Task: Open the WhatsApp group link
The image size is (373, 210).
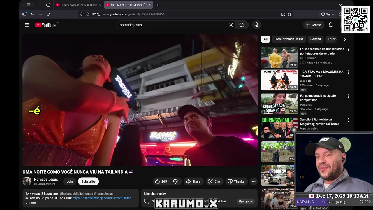Action: pos(103,198)
